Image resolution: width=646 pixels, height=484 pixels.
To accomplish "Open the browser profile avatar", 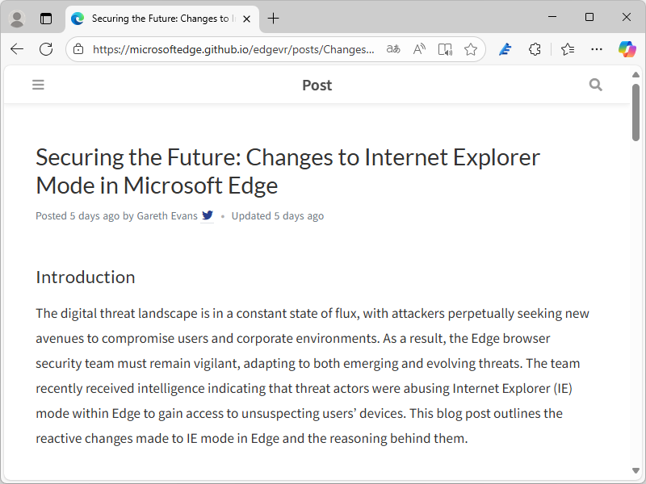I will tap(17, 19).
